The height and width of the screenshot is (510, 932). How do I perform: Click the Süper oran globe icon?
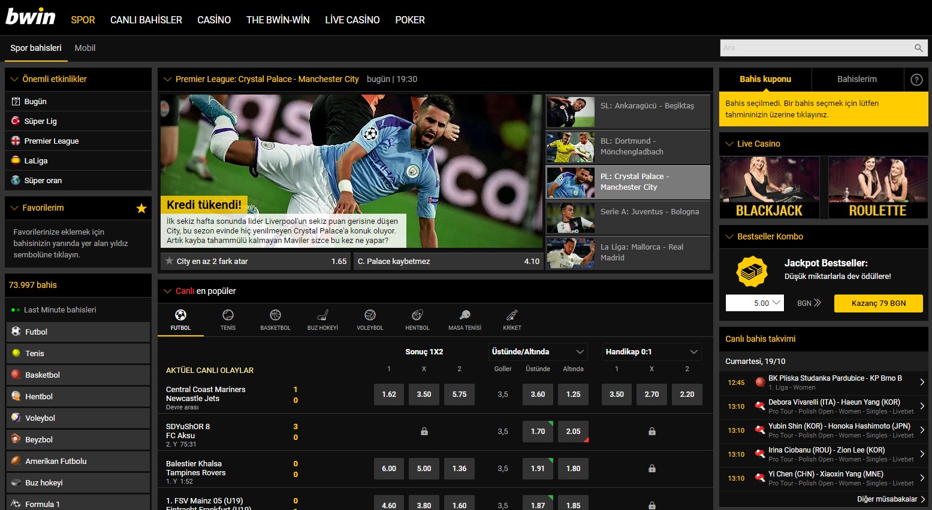pos(16,180)
